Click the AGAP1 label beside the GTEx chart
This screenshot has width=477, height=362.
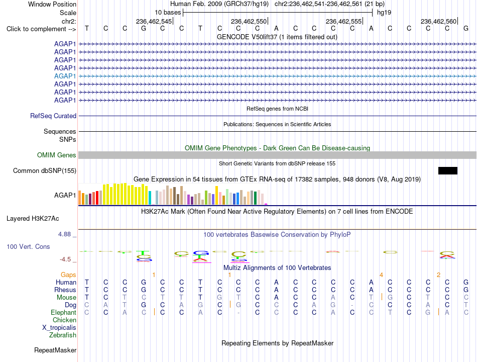65,195
